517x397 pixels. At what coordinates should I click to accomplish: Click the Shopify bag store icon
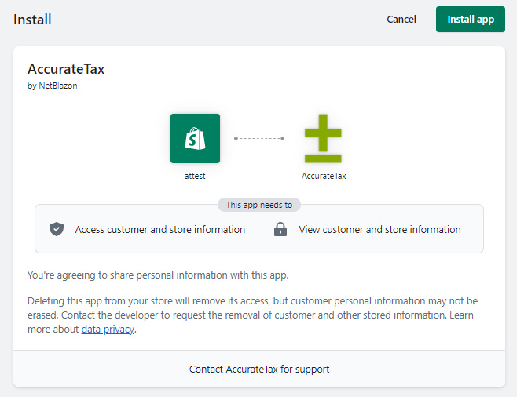tap(195, 138)
